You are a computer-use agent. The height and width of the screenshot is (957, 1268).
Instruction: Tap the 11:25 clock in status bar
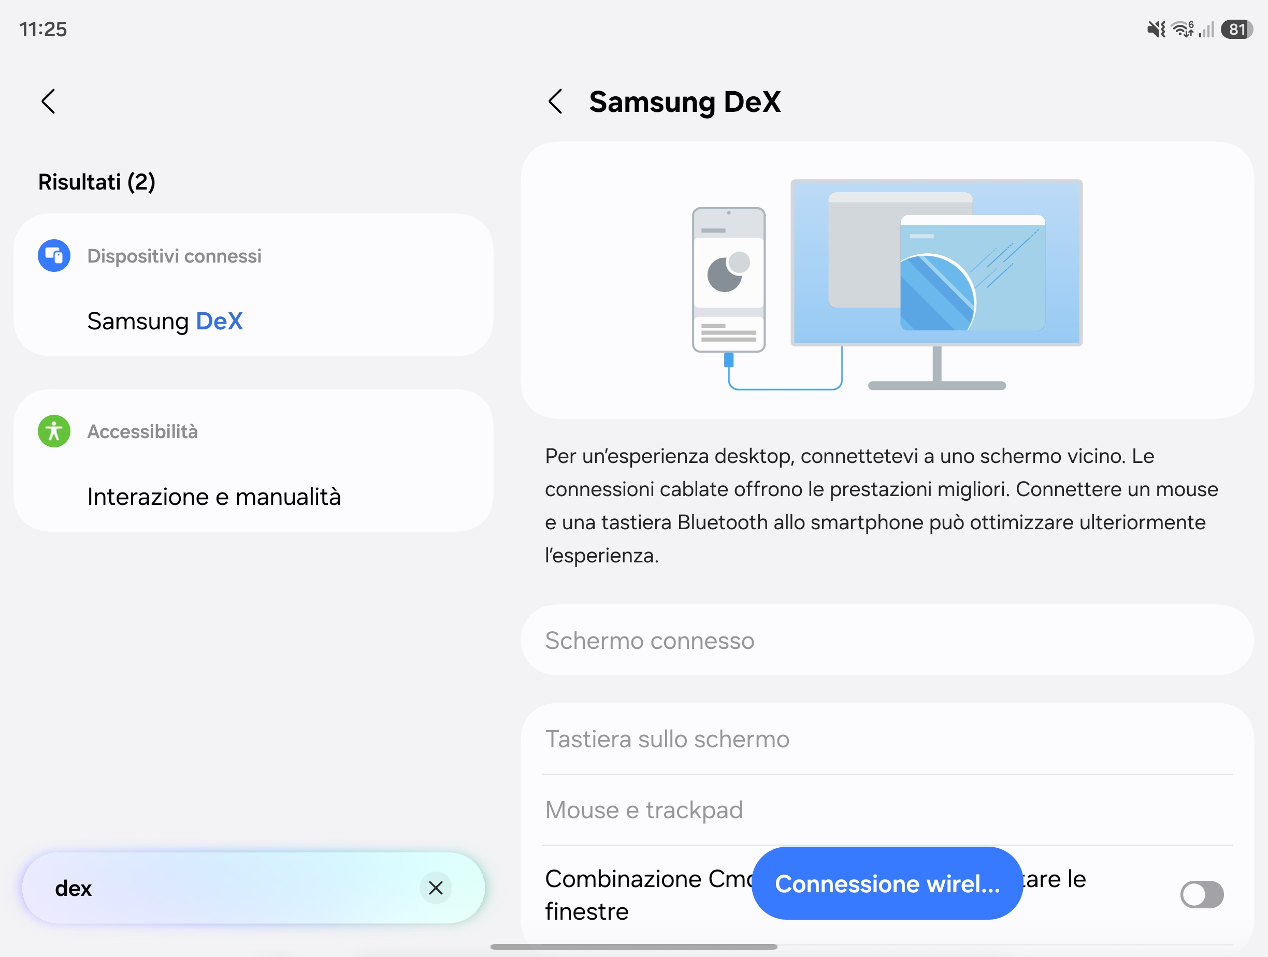pos(43,29)
